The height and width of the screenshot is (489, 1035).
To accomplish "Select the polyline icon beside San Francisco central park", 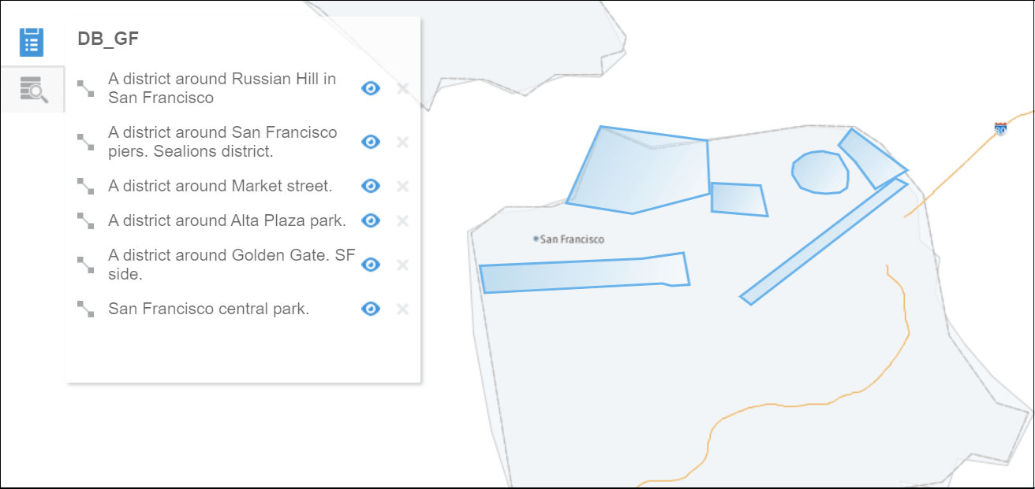I will [x=85, y=309].
